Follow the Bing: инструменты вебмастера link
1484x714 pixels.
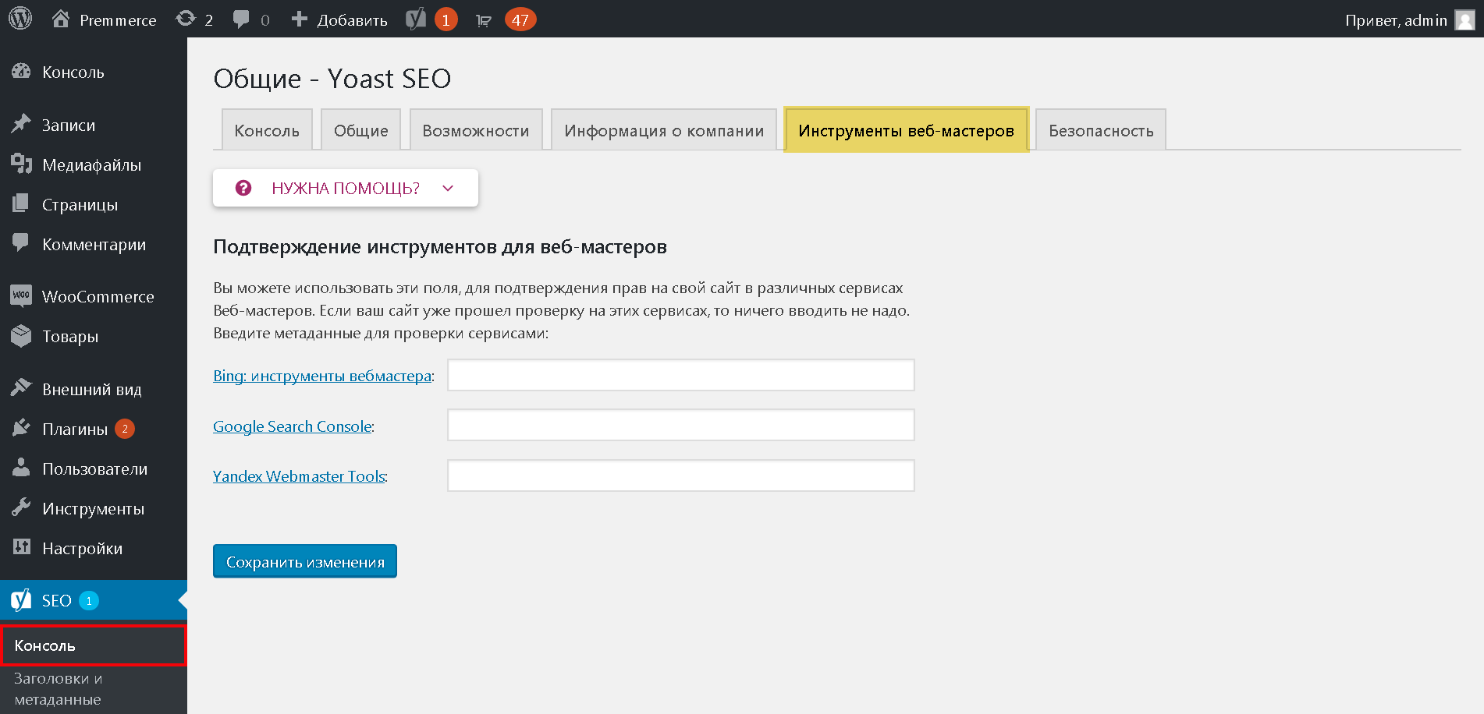click(322, 376)
